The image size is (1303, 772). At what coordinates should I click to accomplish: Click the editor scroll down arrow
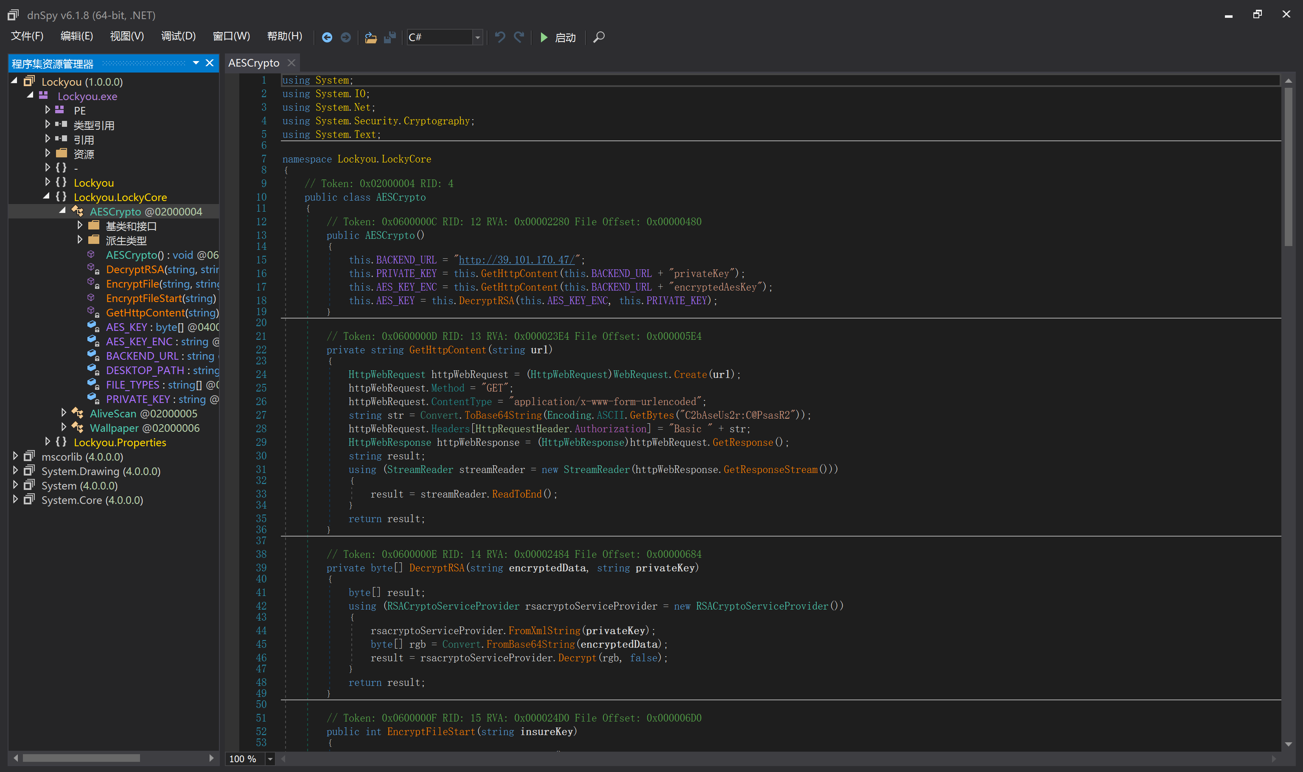tap(1289, 744)
